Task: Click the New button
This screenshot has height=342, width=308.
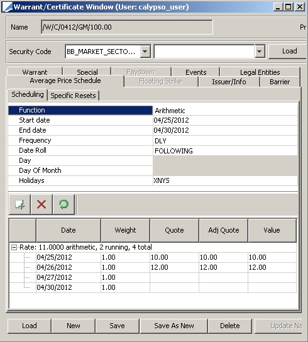Action: 74,326
